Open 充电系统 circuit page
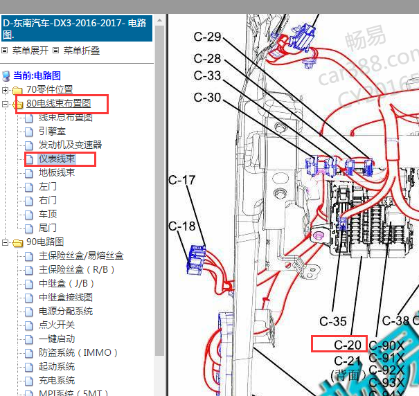 [57, 381]
